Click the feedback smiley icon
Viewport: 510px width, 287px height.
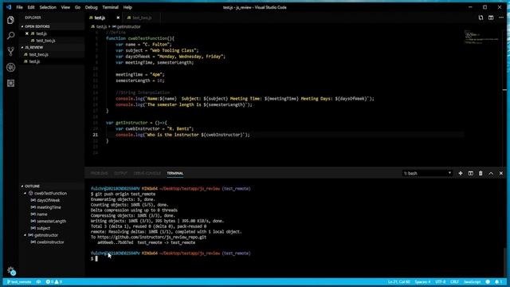pos(488,281)
